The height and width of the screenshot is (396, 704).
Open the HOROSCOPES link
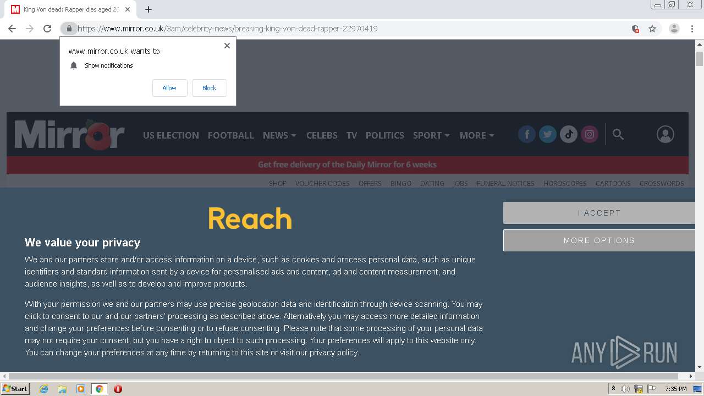coord(565,184)
